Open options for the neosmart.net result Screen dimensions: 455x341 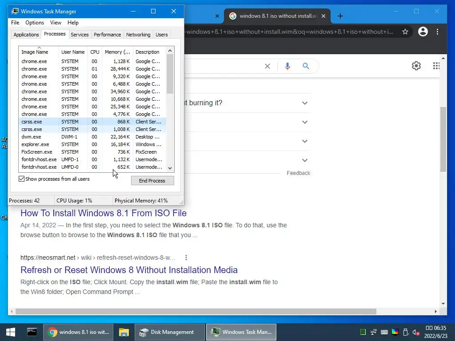coord(186,258)
